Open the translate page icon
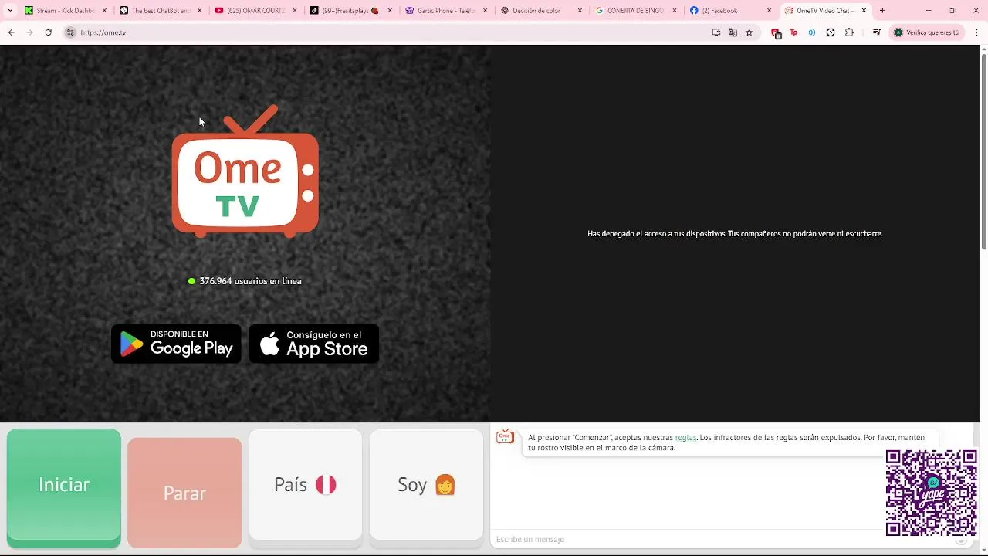Viewport: 988px width, 556px height. point(733,32)
